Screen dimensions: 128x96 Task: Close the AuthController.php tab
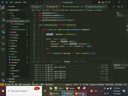(82, 7)
